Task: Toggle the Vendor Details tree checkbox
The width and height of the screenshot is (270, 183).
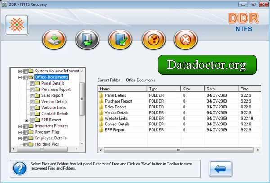Action: click(32, 102)
